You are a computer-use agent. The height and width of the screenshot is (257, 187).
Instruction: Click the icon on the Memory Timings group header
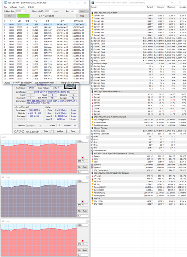click(x=92, y=128)
